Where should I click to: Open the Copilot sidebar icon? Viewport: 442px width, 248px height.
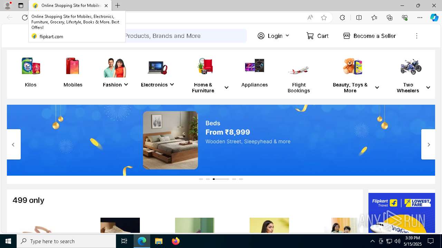(x=434, y=18)
